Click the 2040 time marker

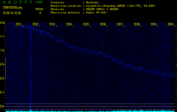171,24
